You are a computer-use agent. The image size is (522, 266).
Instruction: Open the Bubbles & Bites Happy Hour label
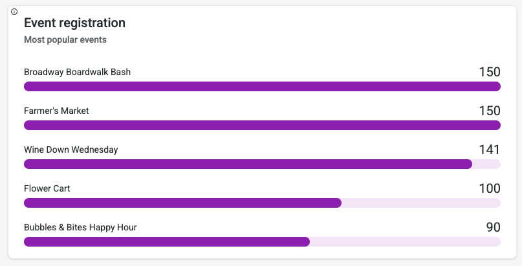(x=80, y=227)
